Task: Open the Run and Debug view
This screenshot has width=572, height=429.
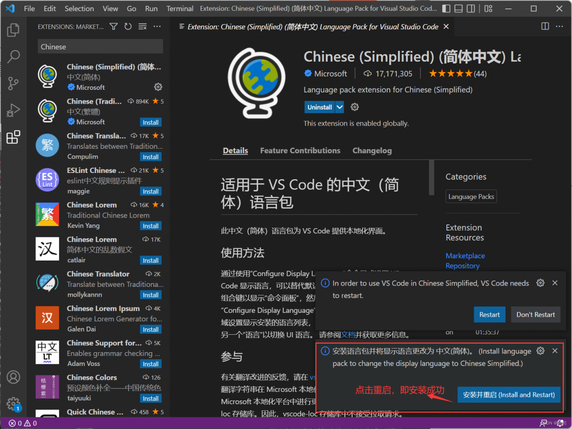Action: pos(13,110)
